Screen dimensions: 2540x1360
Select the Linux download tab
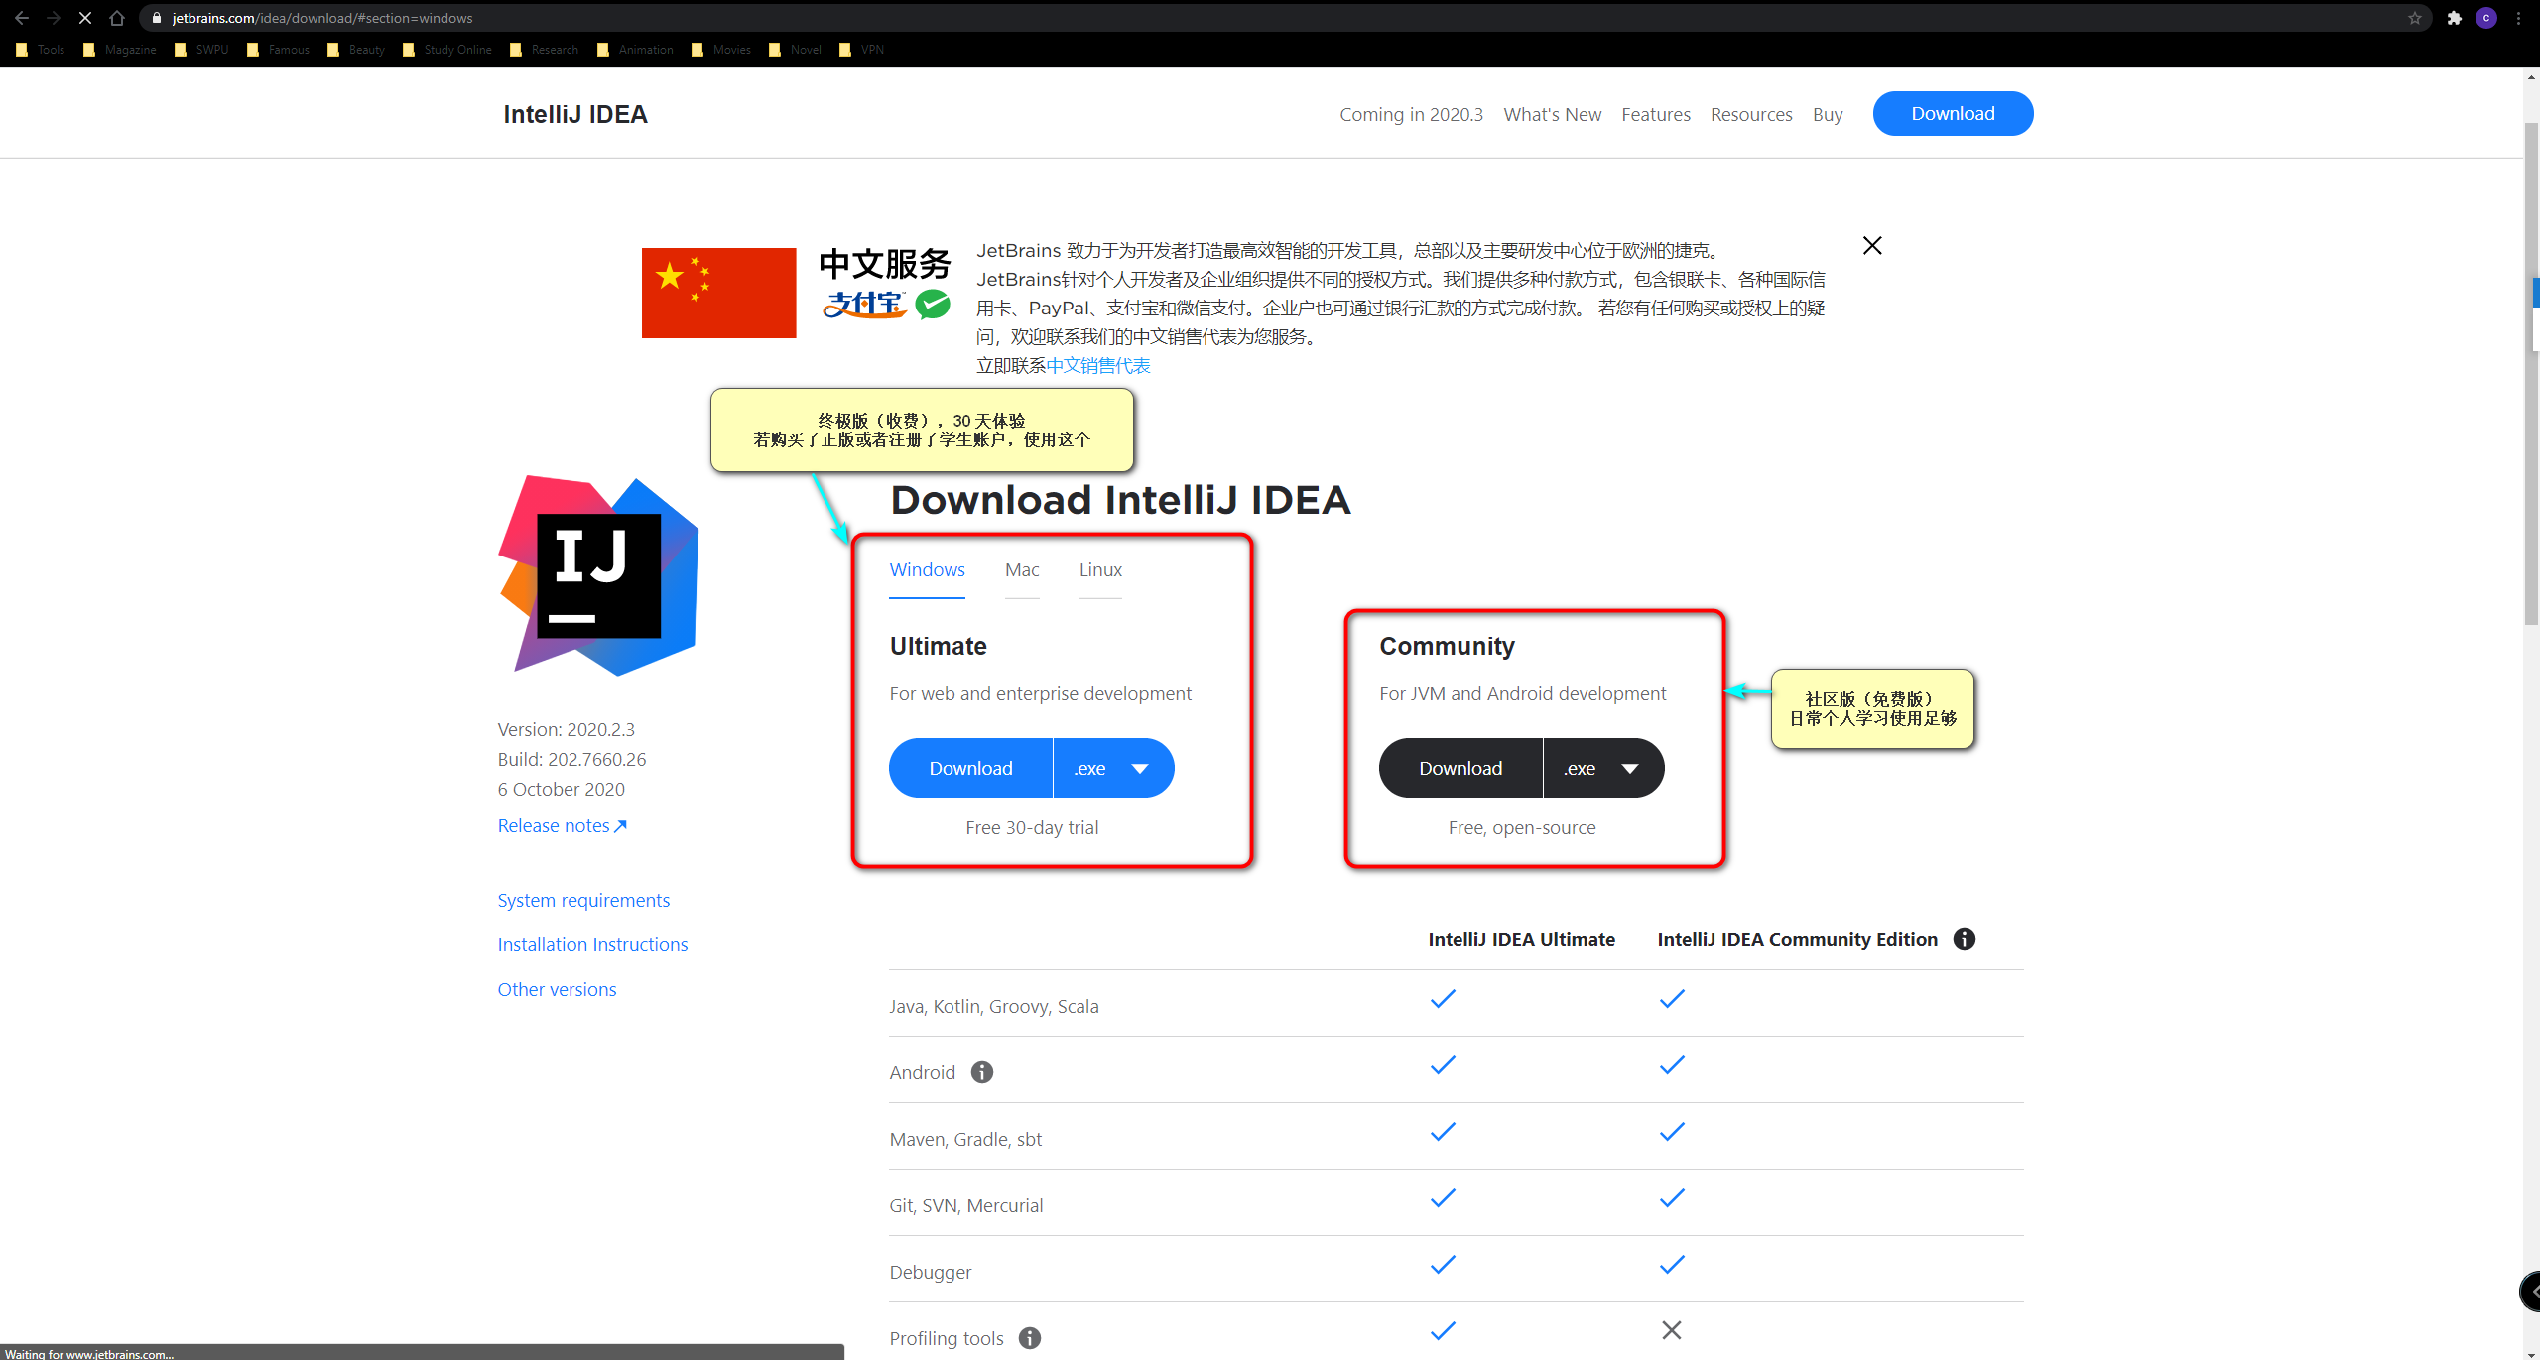[1100, 569]
